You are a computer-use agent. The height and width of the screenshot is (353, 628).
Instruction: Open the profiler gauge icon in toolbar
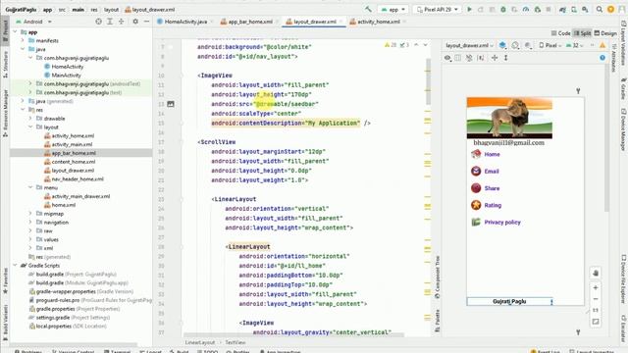point(526,9)
